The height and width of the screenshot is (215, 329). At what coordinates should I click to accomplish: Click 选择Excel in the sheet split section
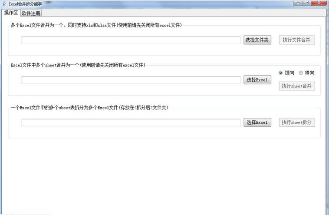(x=257, y=122)
